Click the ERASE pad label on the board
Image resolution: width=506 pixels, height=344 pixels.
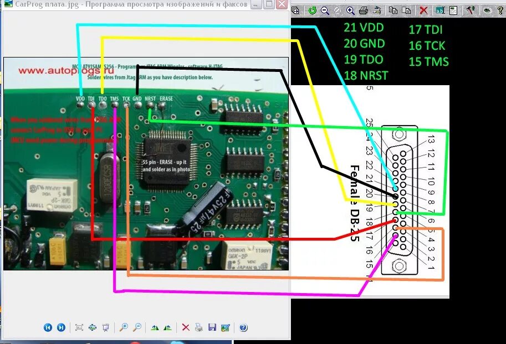tap(166, 98)
